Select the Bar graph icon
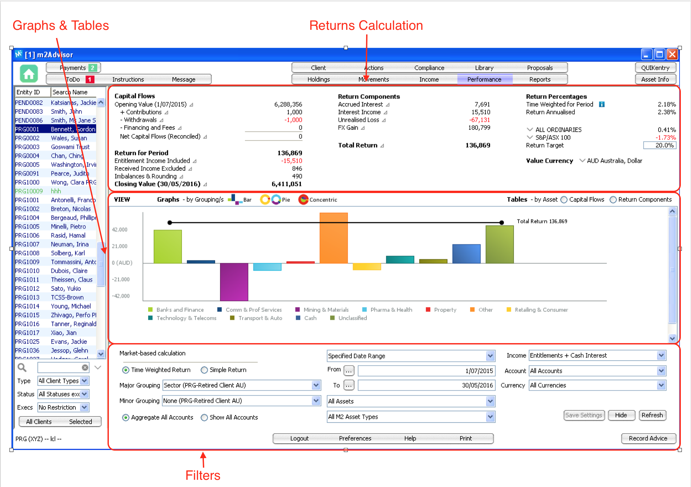Image resolution: width=691 pixels, height=487 pixels. coord(235,199)
